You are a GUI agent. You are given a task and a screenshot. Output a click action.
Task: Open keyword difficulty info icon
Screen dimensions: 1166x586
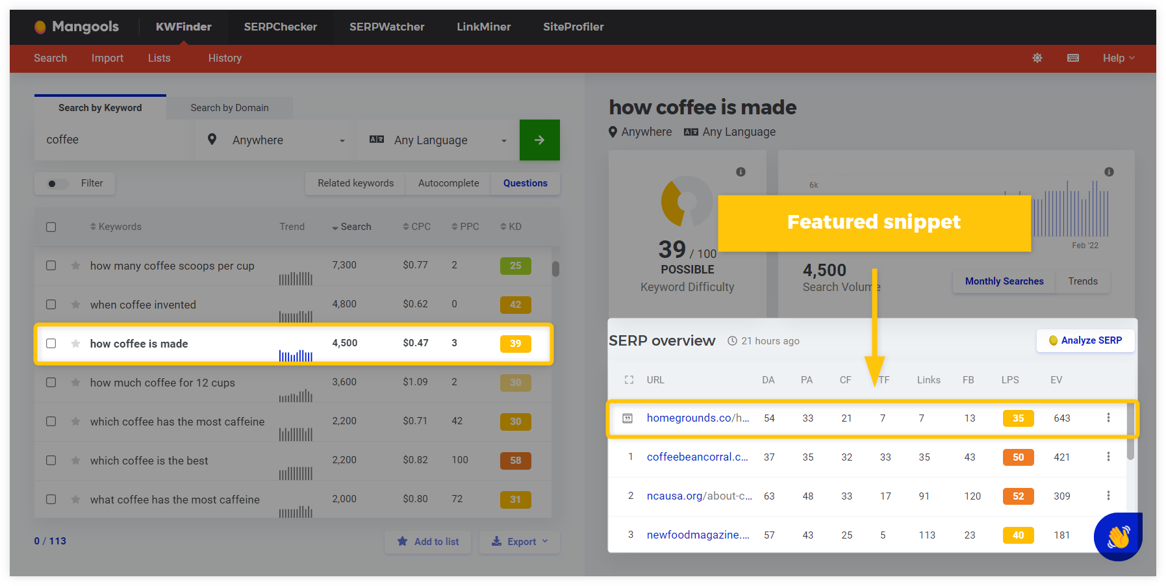[x=741, y=172]
